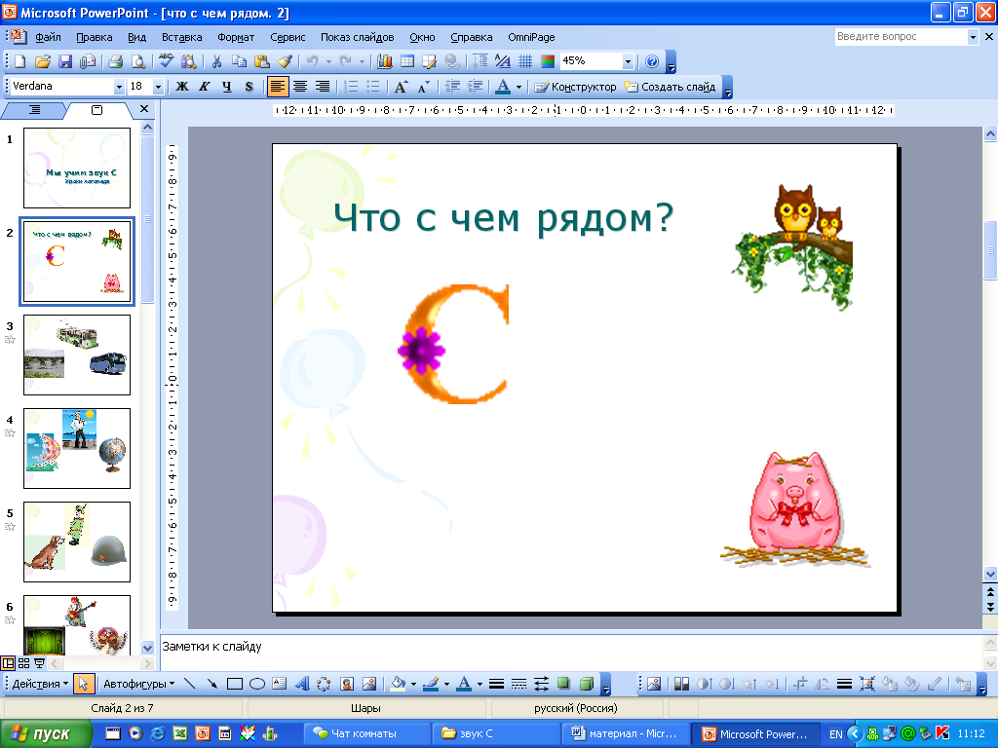998x748 pixels.
Task: Open the Verdana font name dropdown
Action: point(119,87)
